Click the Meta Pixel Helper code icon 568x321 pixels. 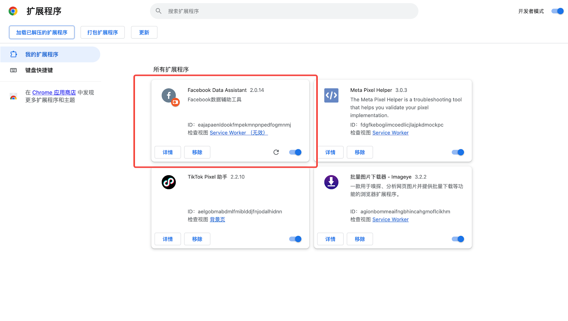(331, 95)
